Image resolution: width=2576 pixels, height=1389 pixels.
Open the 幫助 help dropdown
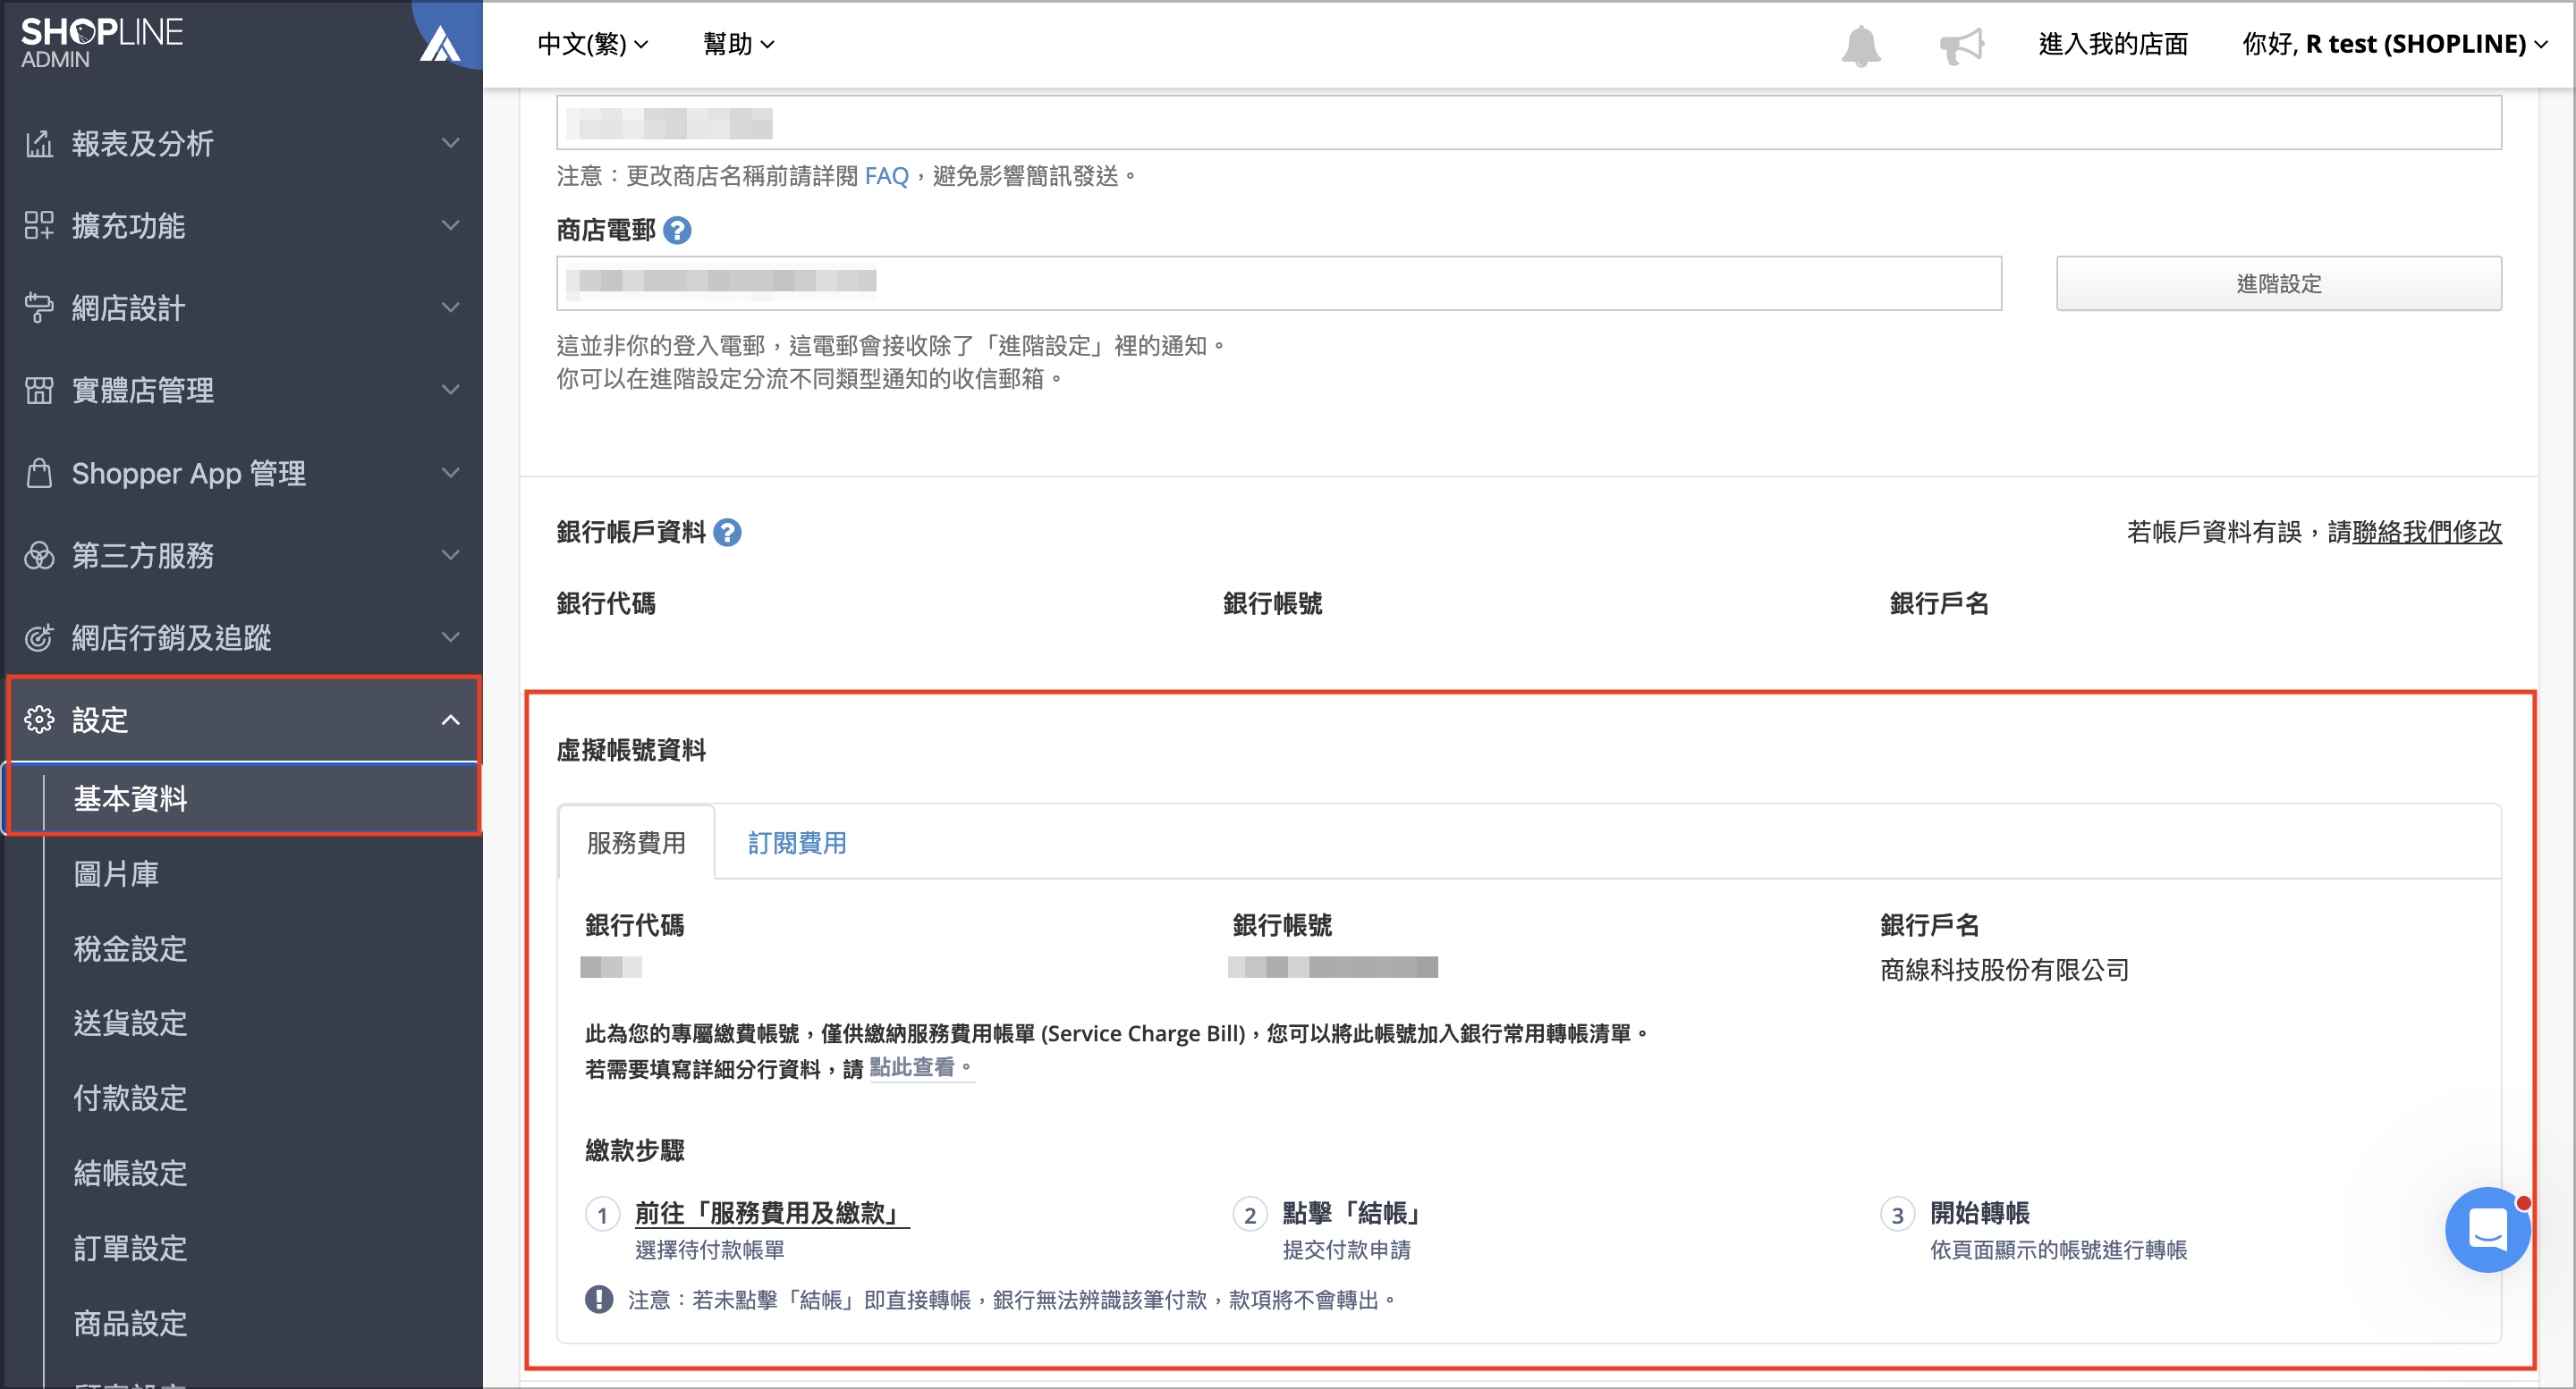coord(738,44)
